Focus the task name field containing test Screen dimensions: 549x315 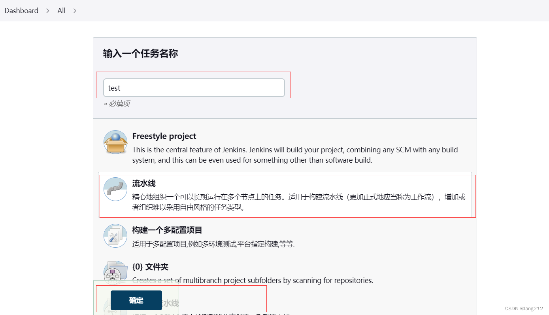[194, 88]
